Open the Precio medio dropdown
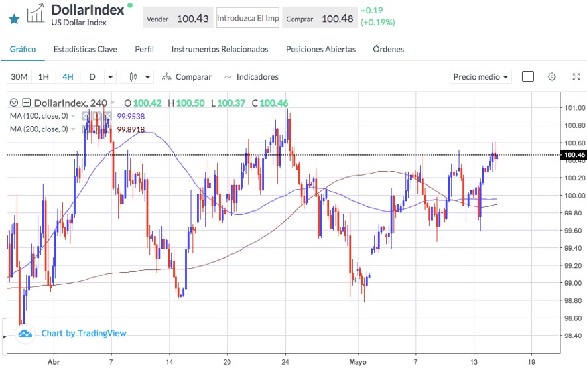Image resolution: width=587 pixels, height=368 pixels. pos(481,77)
